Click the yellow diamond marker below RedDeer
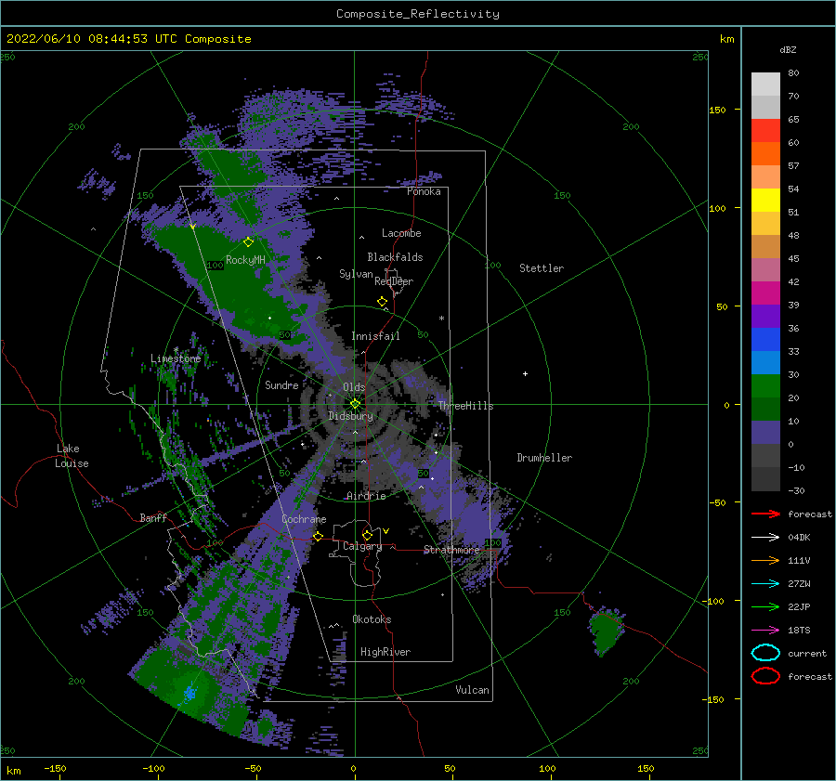The height and width of the screenshot is (781, 836). 382,301
